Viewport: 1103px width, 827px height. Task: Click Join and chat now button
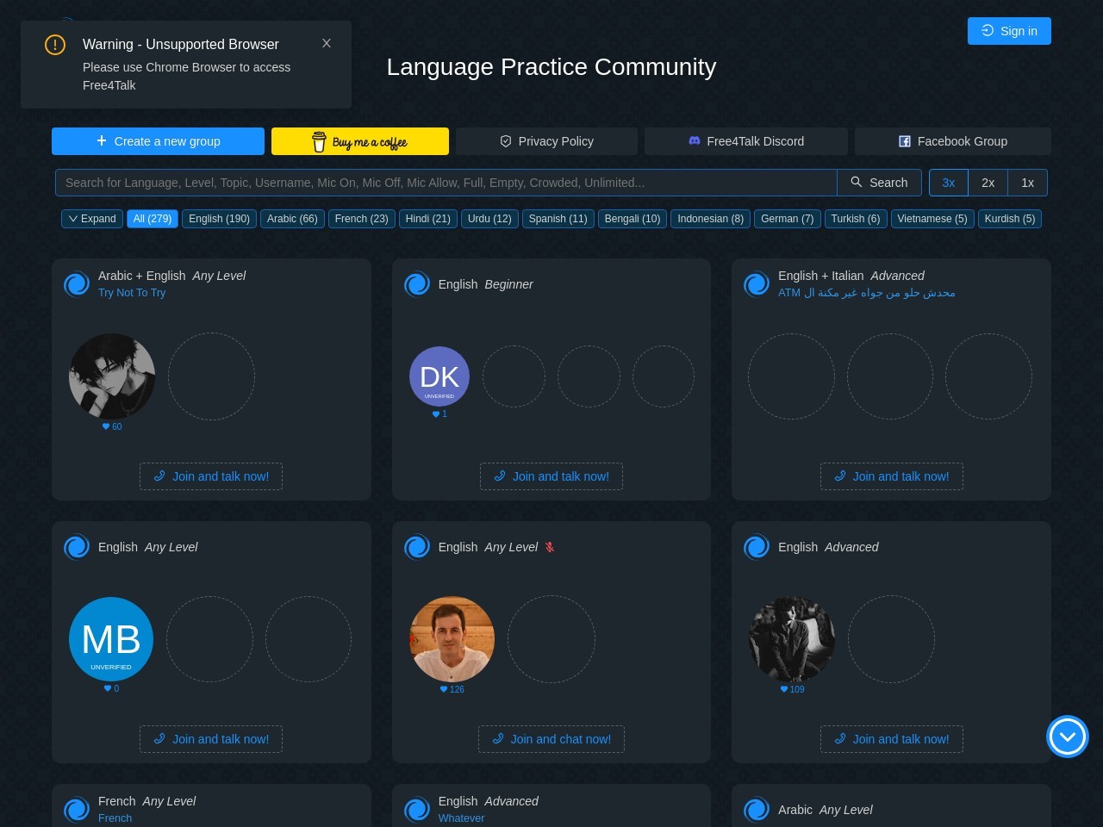coord(551,739)
